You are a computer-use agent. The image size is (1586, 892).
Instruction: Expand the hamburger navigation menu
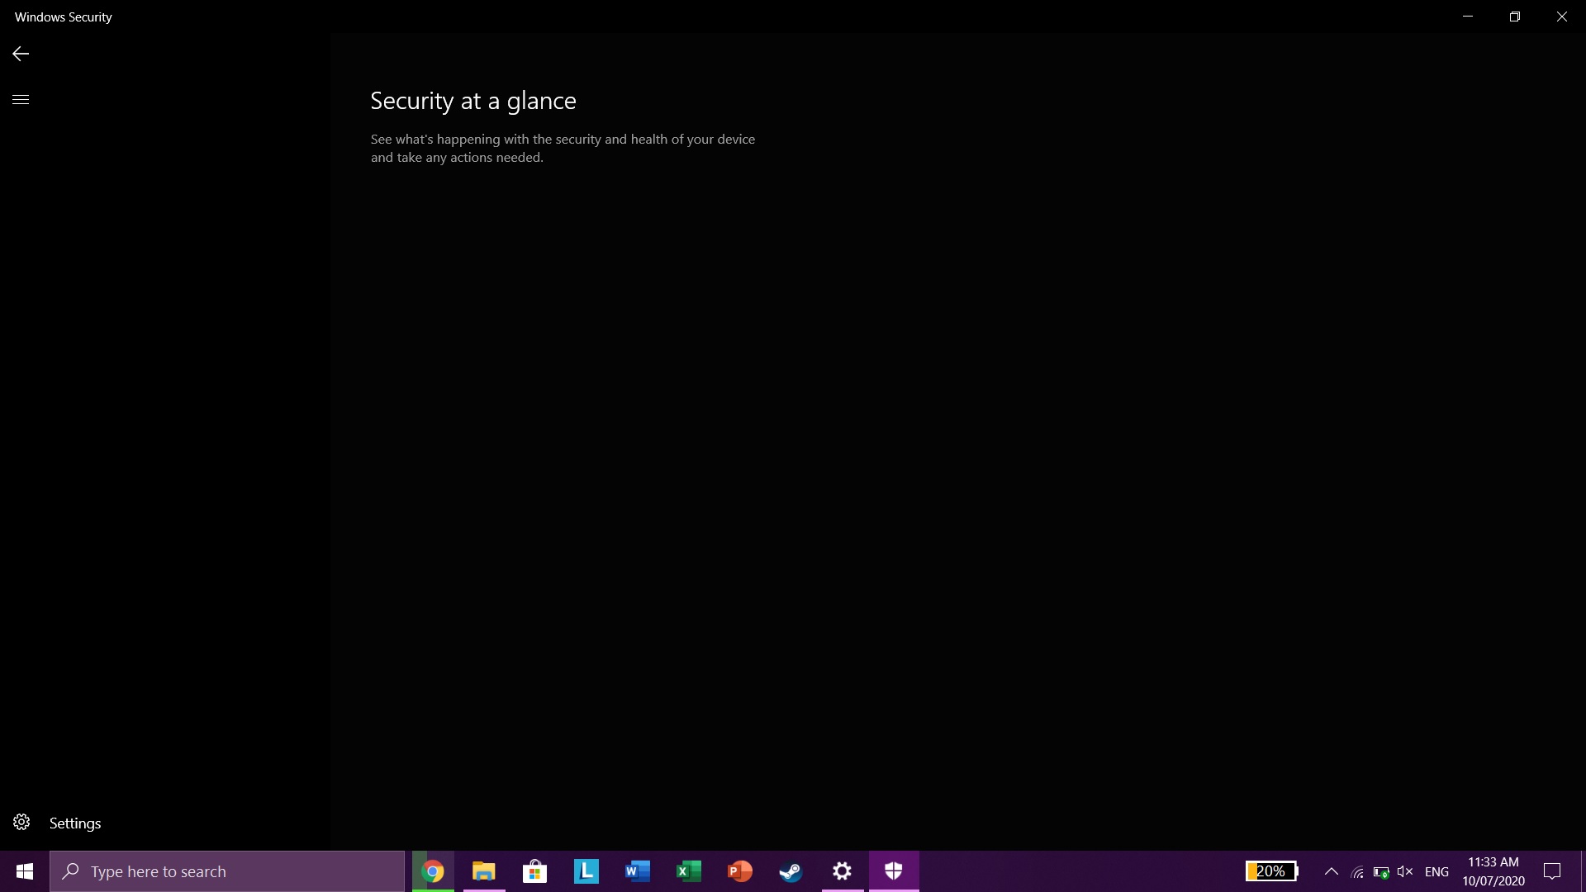coord(21,100)
